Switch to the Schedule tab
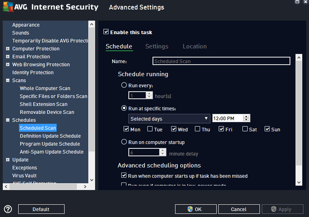 pyautogui.click(x=119, y=46)
